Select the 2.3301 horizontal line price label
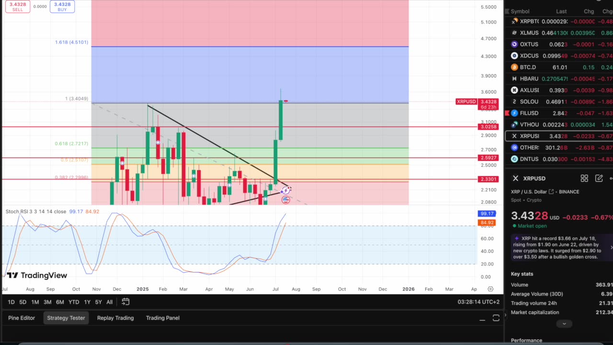The image size is (613, 345). [488, 179]
